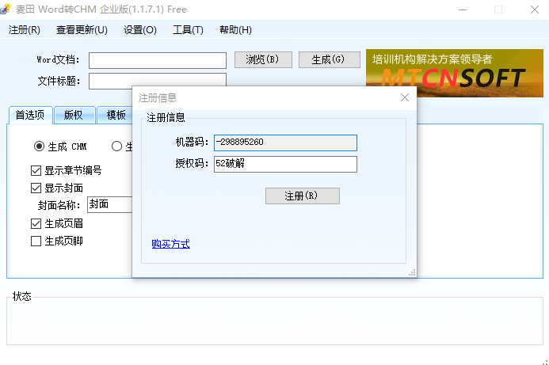Screen dimensions: 549x365
Task: Enable the 生成页脚 checkbox
Action: pyautogui.click(x=36, y=241)
